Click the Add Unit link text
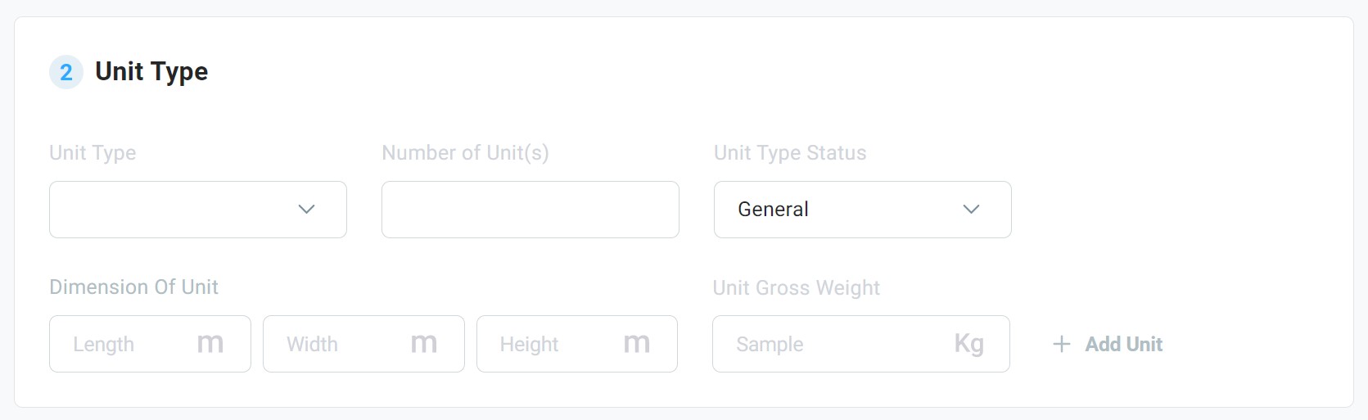Viewport: 1368px width, 420px height. pyautogui.click(x=1124, y=344)
